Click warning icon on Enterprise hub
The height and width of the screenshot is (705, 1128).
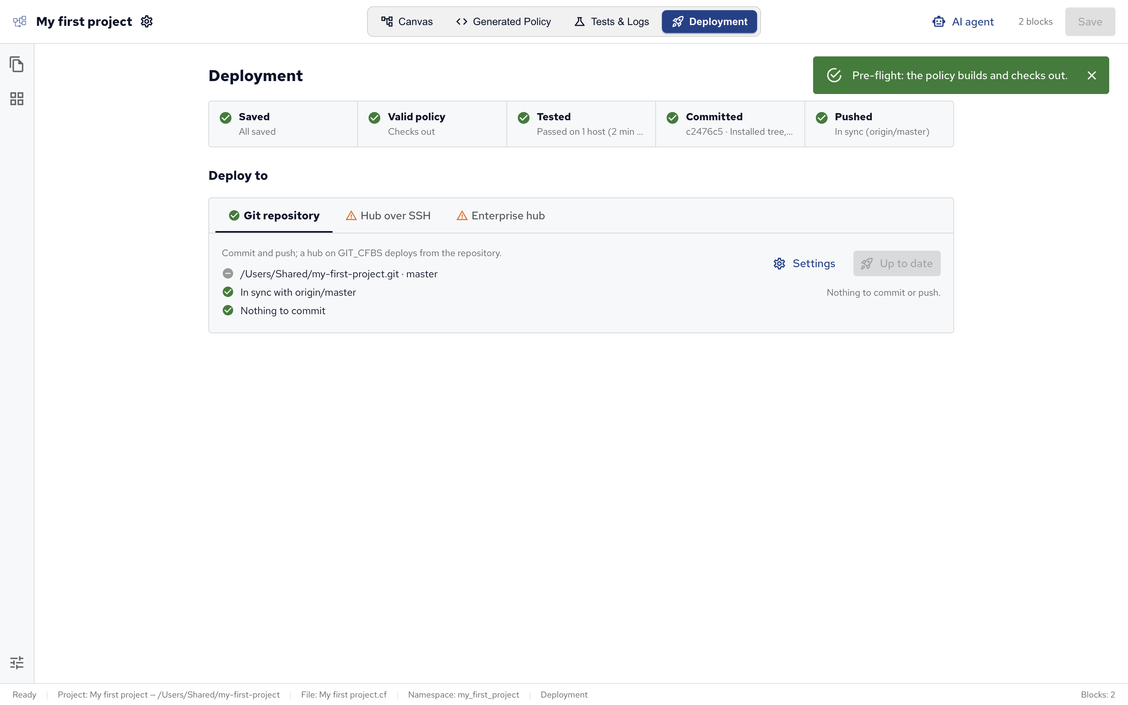tap(462, 215)
